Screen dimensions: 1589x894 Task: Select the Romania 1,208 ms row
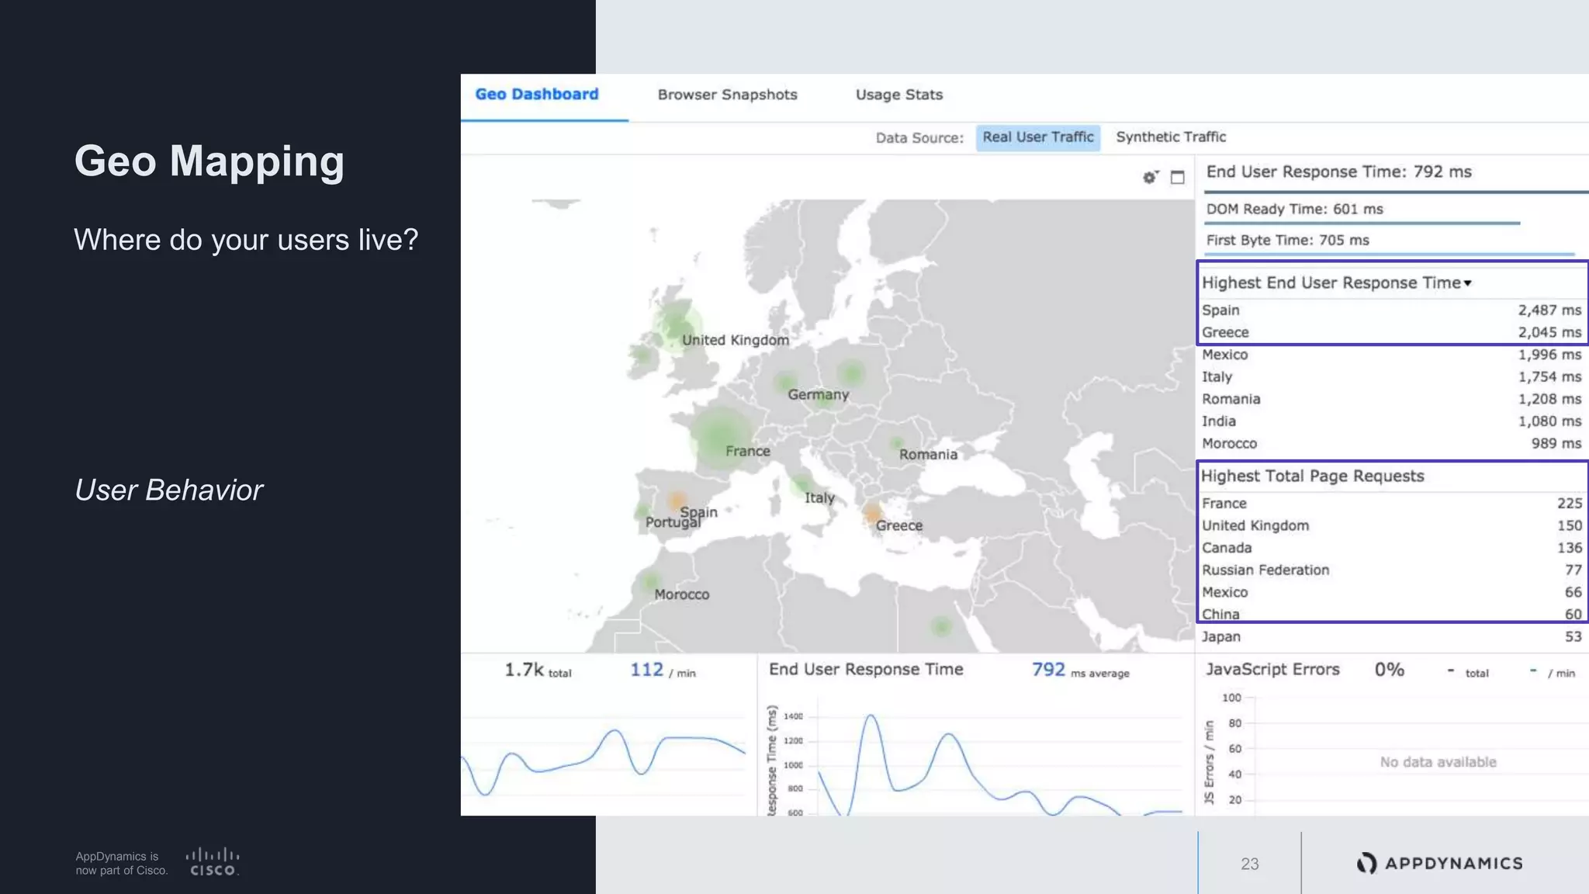coord(1391,399)
